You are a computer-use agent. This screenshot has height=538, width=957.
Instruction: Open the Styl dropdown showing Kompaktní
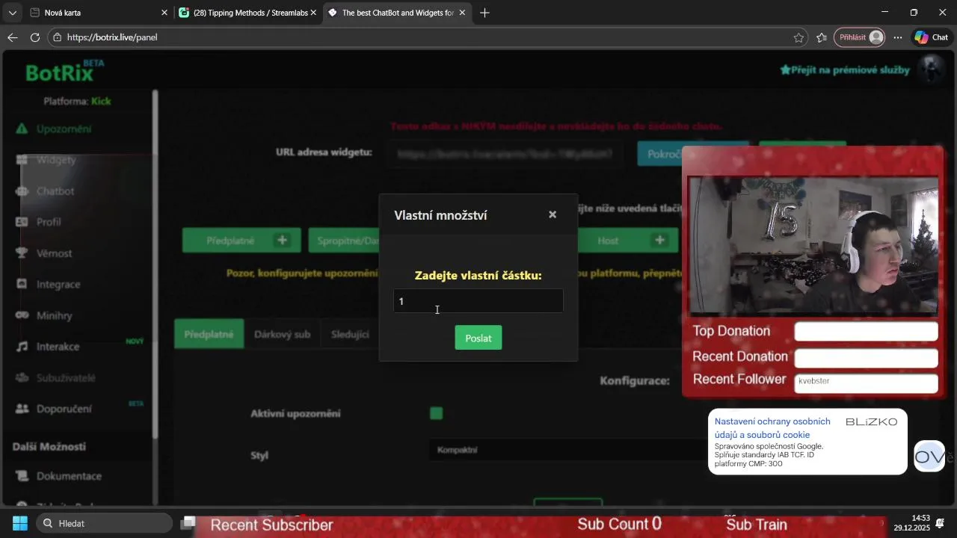pos(568,450)
